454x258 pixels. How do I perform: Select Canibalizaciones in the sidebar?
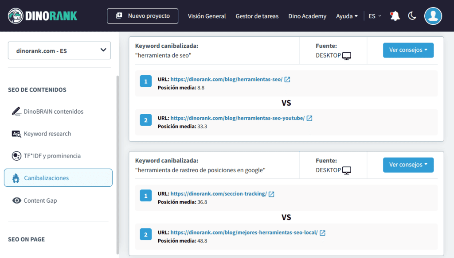pyautogui.click(x=58, y=178)
